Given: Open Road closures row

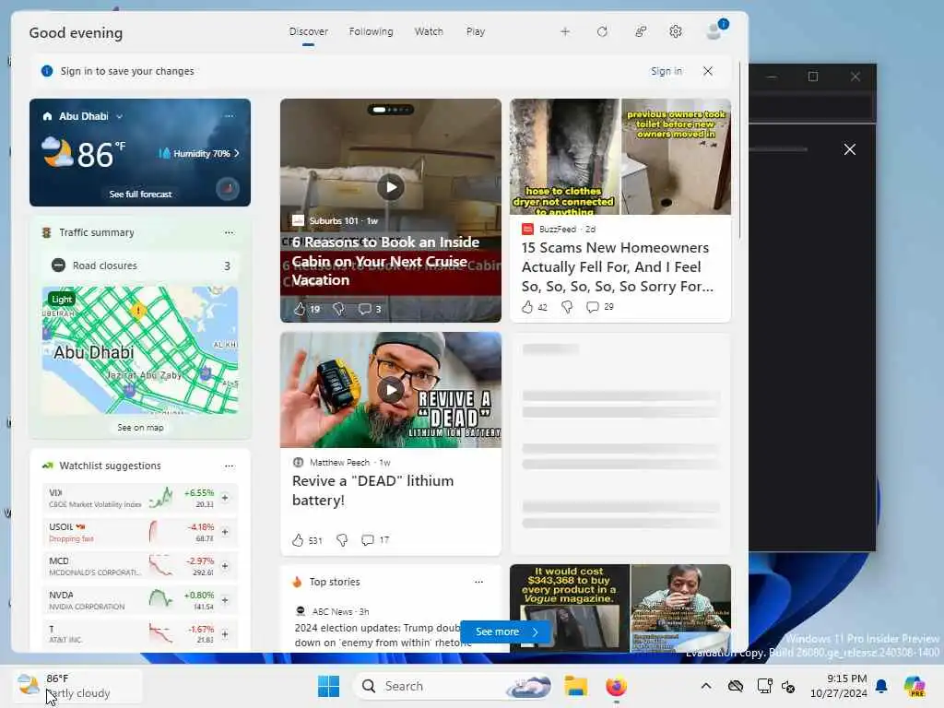Looking at the screenshot, I should click(140, 265).
